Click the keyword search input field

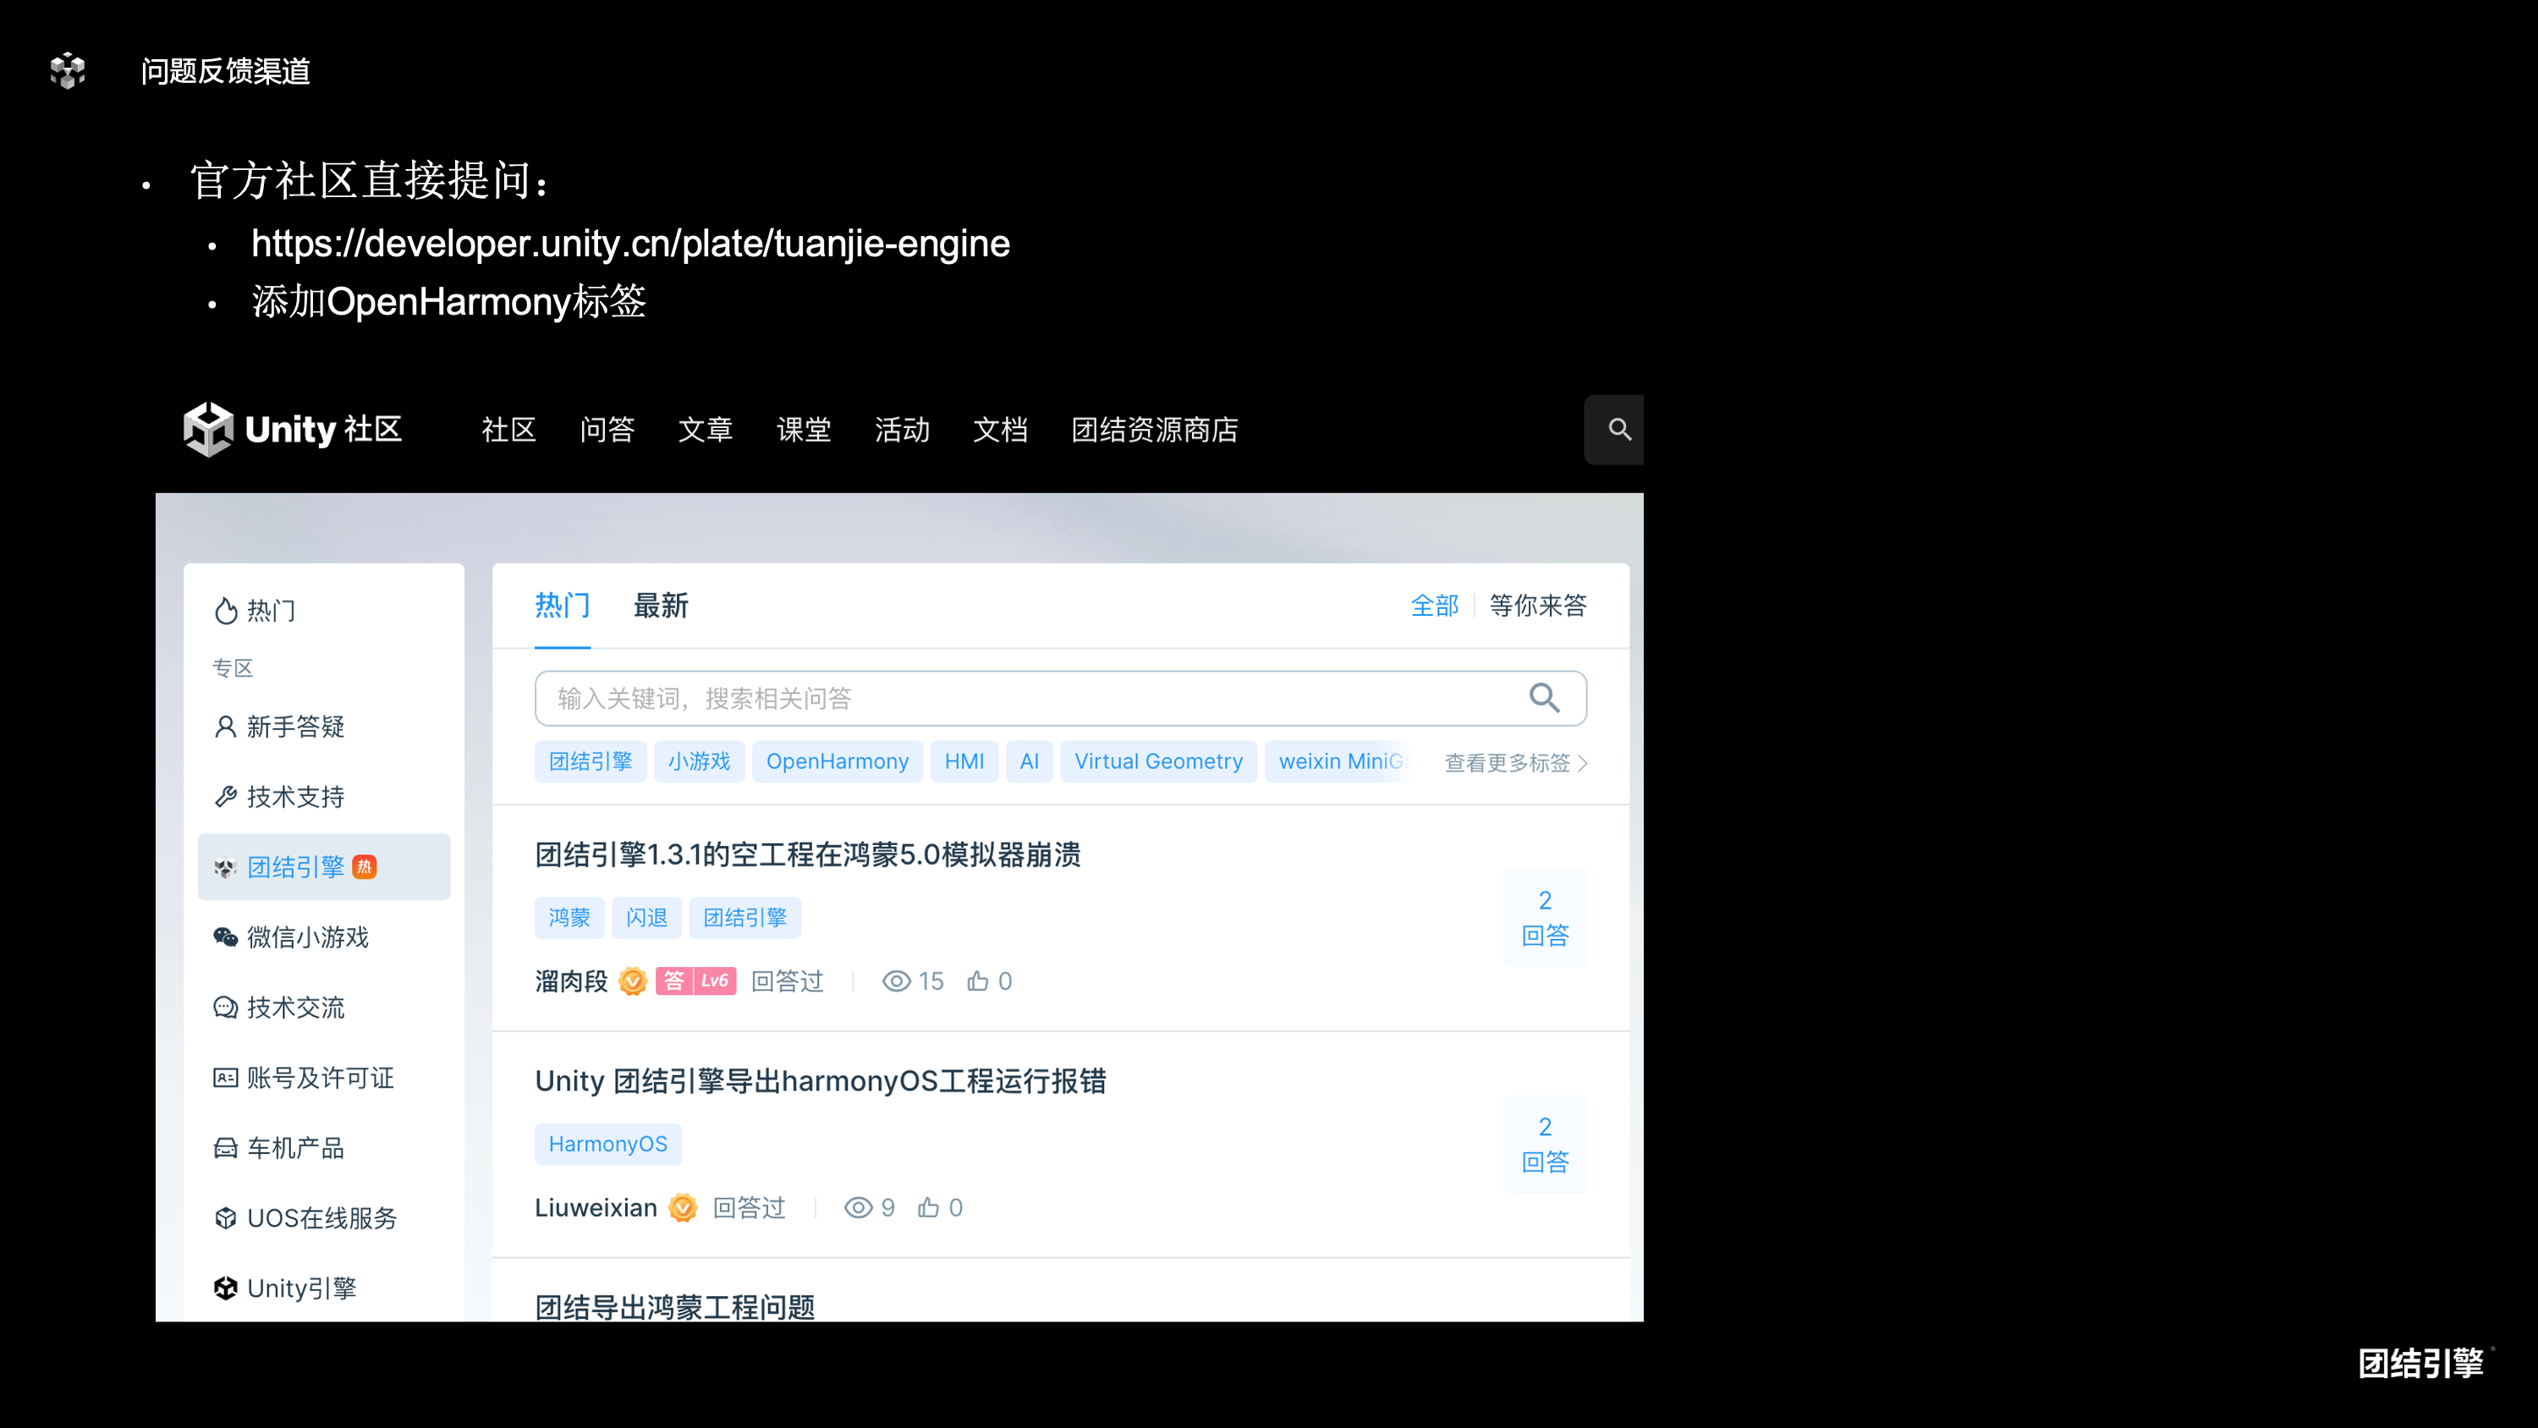(x=1025, y=699)
